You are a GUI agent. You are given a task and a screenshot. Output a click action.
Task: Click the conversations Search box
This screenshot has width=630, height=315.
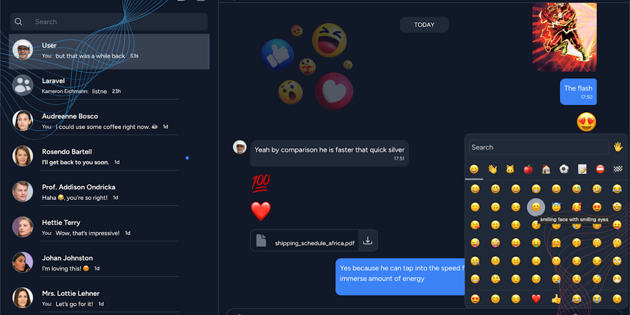pos(109,22)
